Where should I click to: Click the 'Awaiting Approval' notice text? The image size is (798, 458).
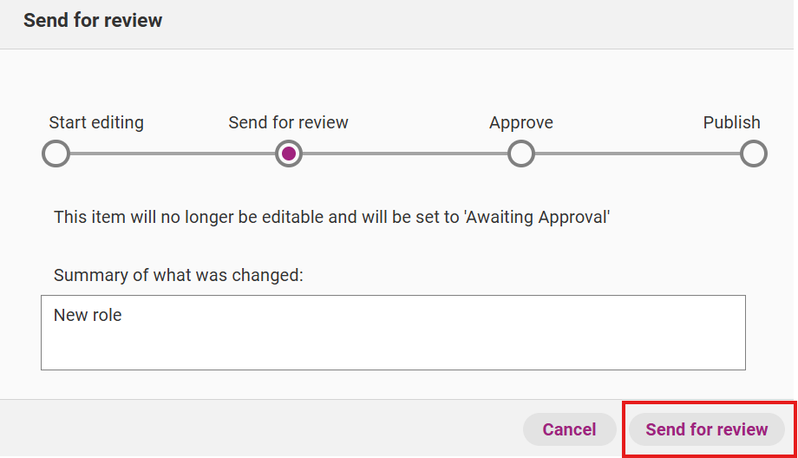(331, 217)
